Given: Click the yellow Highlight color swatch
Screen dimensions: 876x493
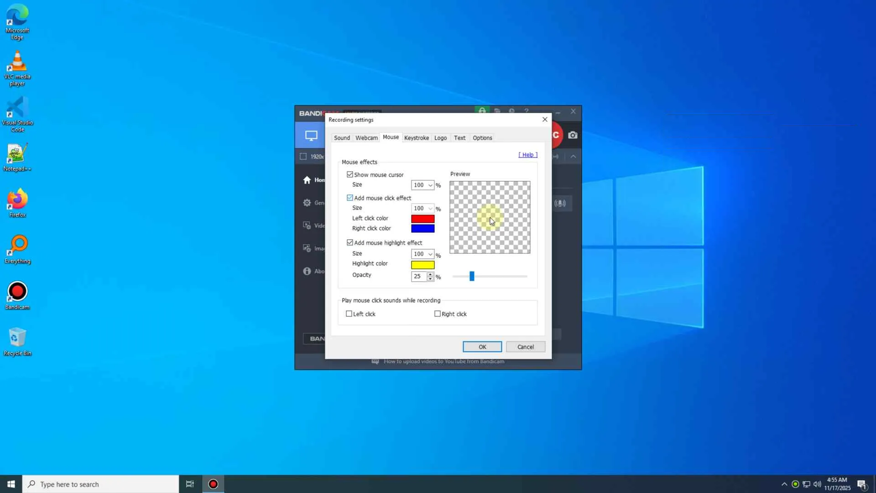Looking at the screenshot, I should tap(422, 265).
